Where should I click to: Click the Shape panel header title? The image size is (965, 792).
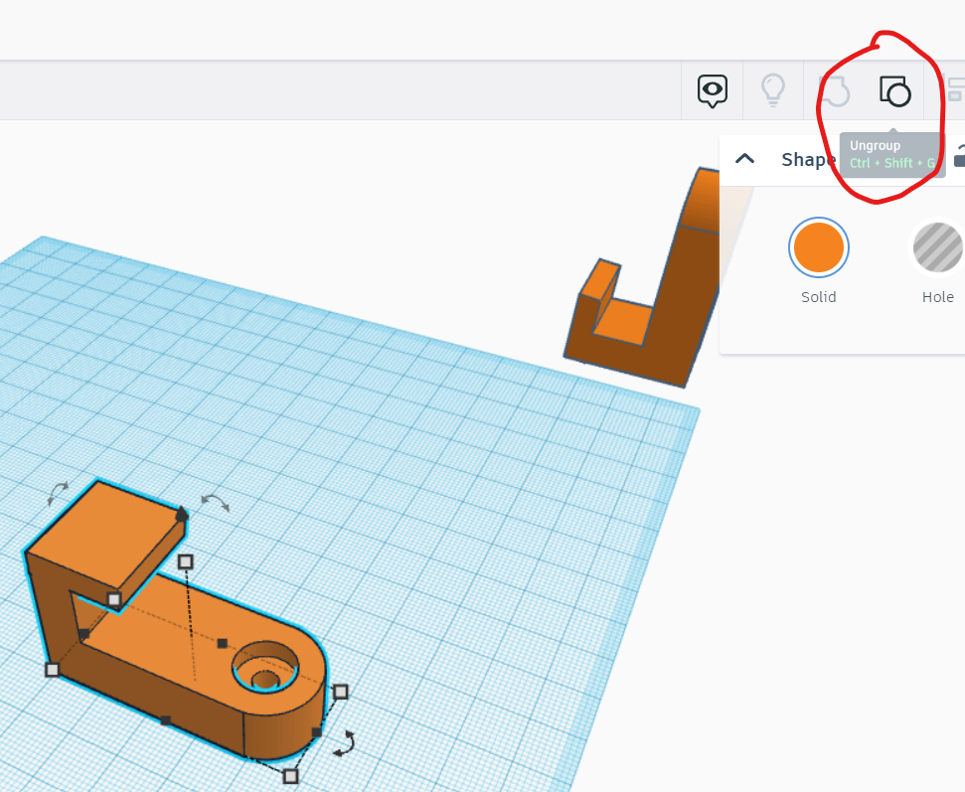pos(807,159)
